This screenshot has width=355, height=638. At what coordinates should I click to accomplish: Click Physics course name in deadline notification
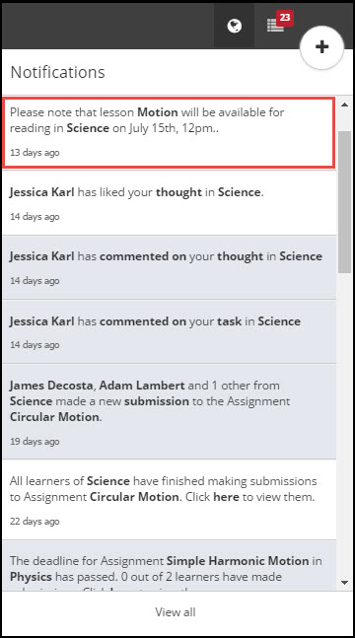[31, 577]
